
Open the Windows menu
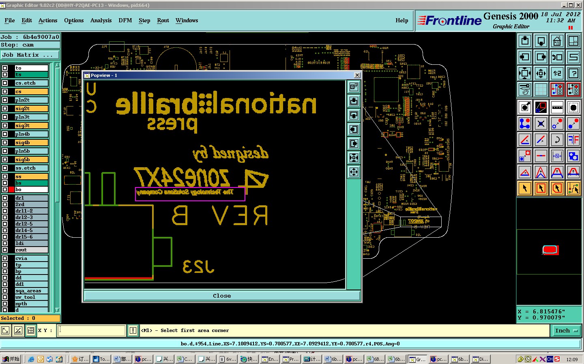187,21
